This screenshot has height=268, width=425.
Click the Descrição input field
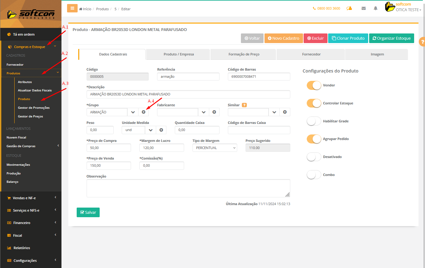coord(188,94)
